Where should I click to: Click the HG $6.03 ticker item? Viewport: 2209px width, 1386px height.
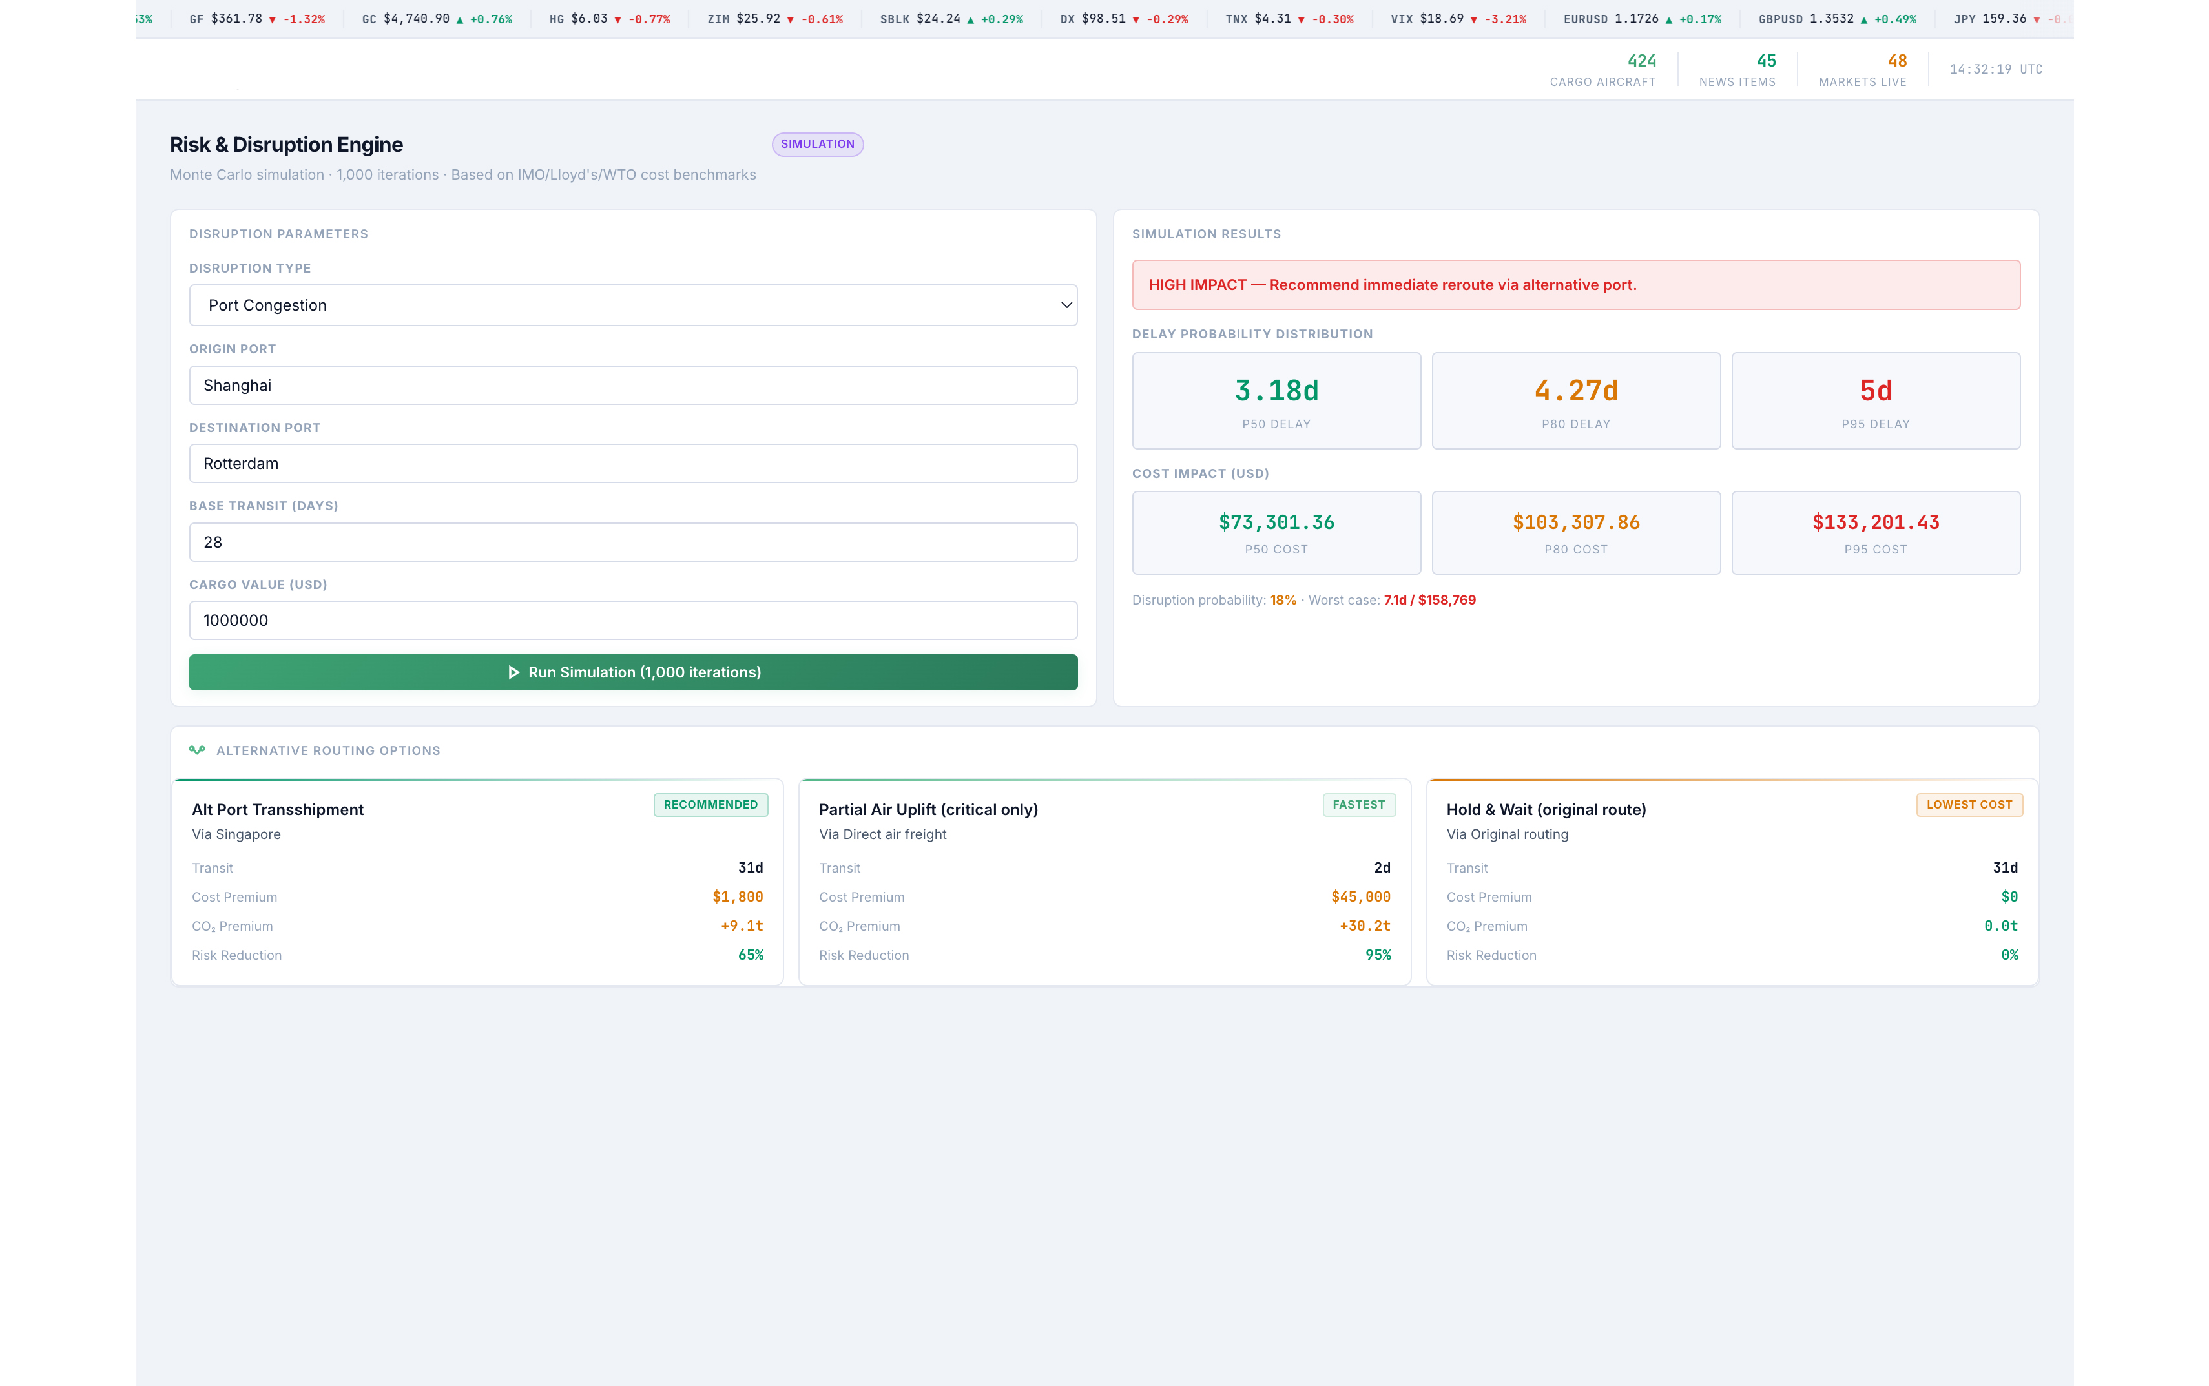(x=610, y=19)
